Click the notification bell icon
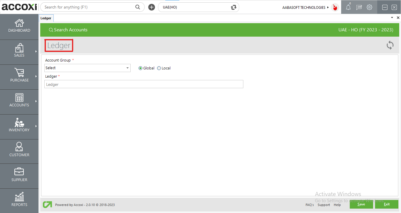 [348, 8]
